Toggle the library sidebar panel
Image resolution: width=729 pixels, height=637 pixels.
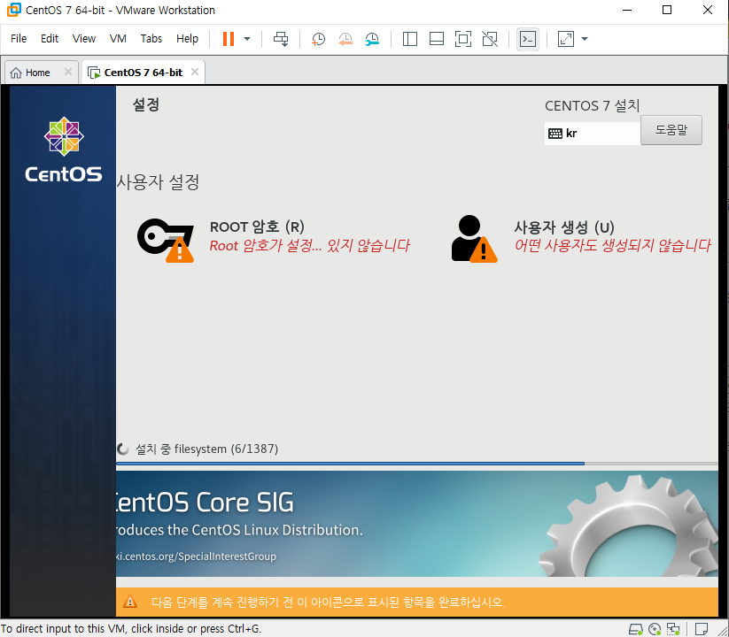pyautogui.click(x=409, y=39)
